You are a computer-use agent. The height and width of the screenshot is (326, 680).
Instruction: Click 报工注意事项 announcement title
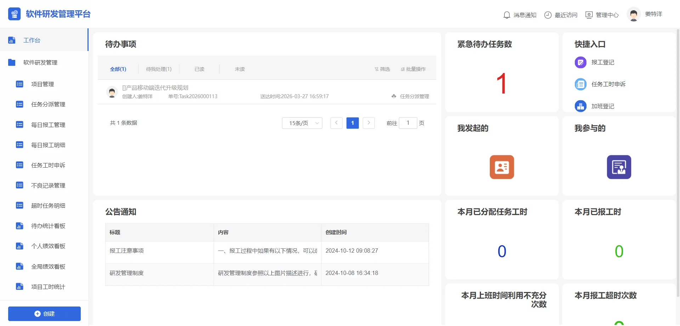pos(127,251)
